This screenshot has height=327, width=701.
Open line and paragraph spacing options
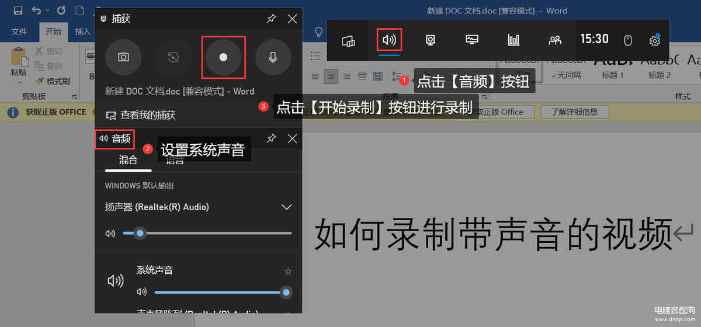396,76
